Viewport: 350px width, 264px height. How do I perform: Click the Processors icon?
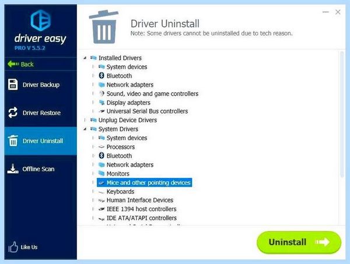pyautogui.click(x=101, y=147)
